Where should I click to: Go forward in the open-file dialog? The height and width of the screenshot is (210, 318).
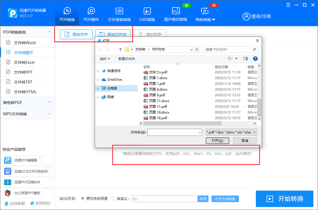click(x=108, y=50)
